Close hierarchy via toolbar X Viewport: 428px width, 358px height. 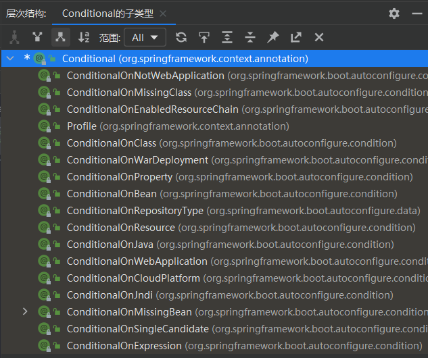click(319, 37)
